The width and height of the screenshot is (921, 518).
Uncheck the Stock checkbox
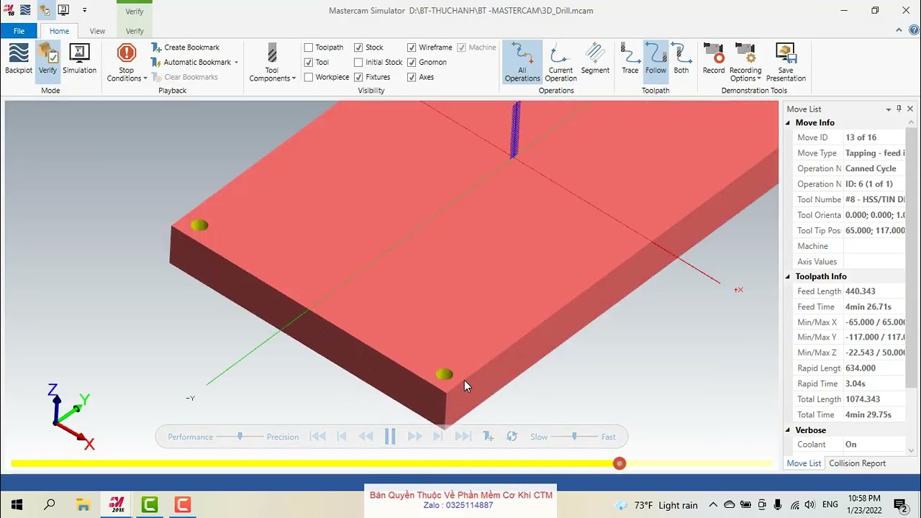(358, 47)
